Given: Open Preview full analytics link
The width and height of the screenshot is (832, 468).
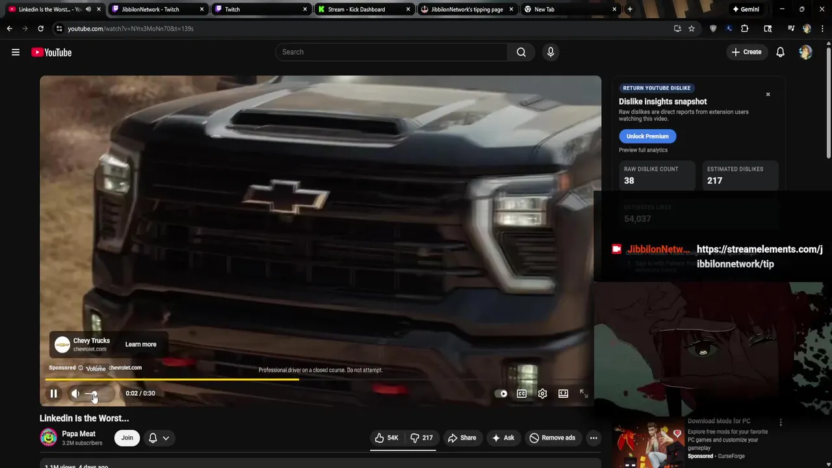Looking at the screenshot, I should [643, 150].
